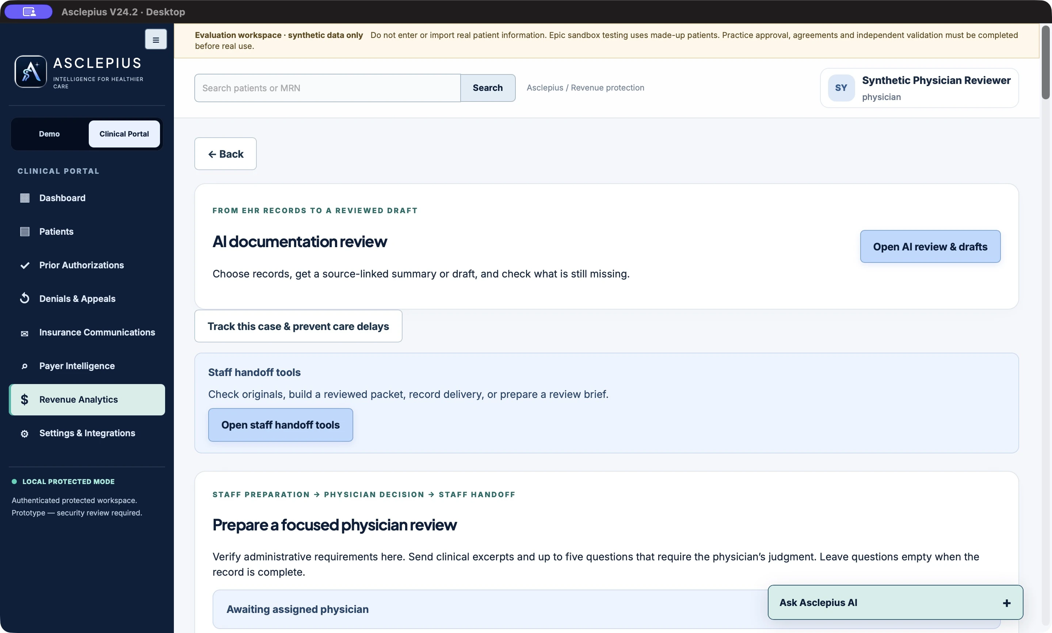Click the Denials & Appeals refresh icon
This screenshot has height=633, width=1052.
[25, 299]
